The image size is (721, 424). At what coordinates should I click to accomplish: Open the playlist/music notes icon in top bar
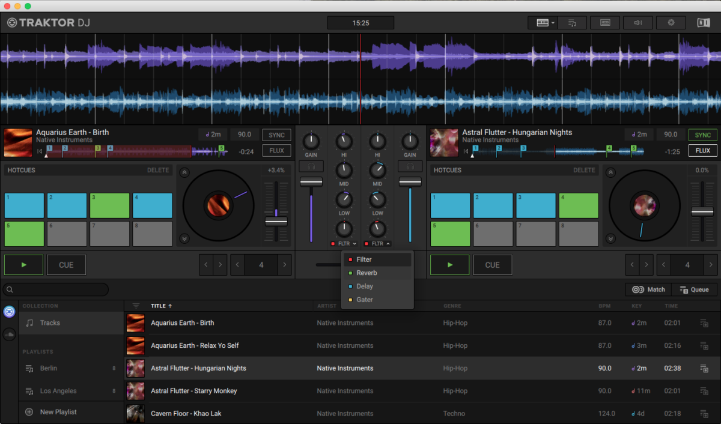pos(573,23)
